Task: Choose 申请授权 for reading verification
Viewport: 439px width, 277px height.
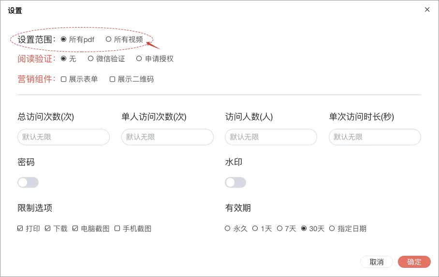Action: pos(139,59)
